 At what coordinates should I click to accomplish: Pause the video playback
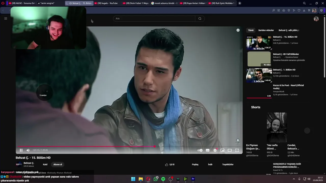pos(21,150)
